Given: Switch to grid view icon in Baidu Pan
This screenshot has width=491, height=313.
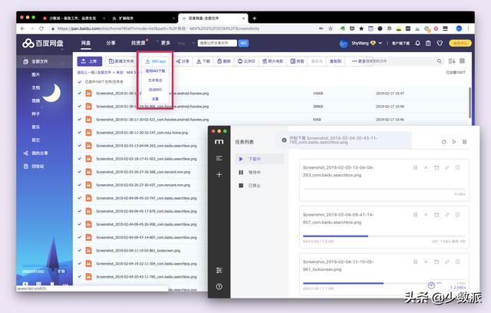Looking at the screenshot, I should [462, 61].
